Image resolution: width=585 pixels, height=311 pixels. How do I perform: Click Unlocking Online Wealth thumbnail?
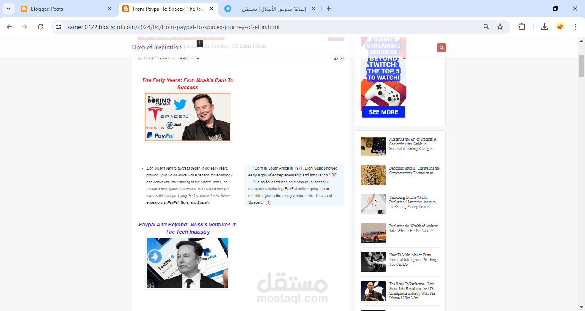coord(373,204)
